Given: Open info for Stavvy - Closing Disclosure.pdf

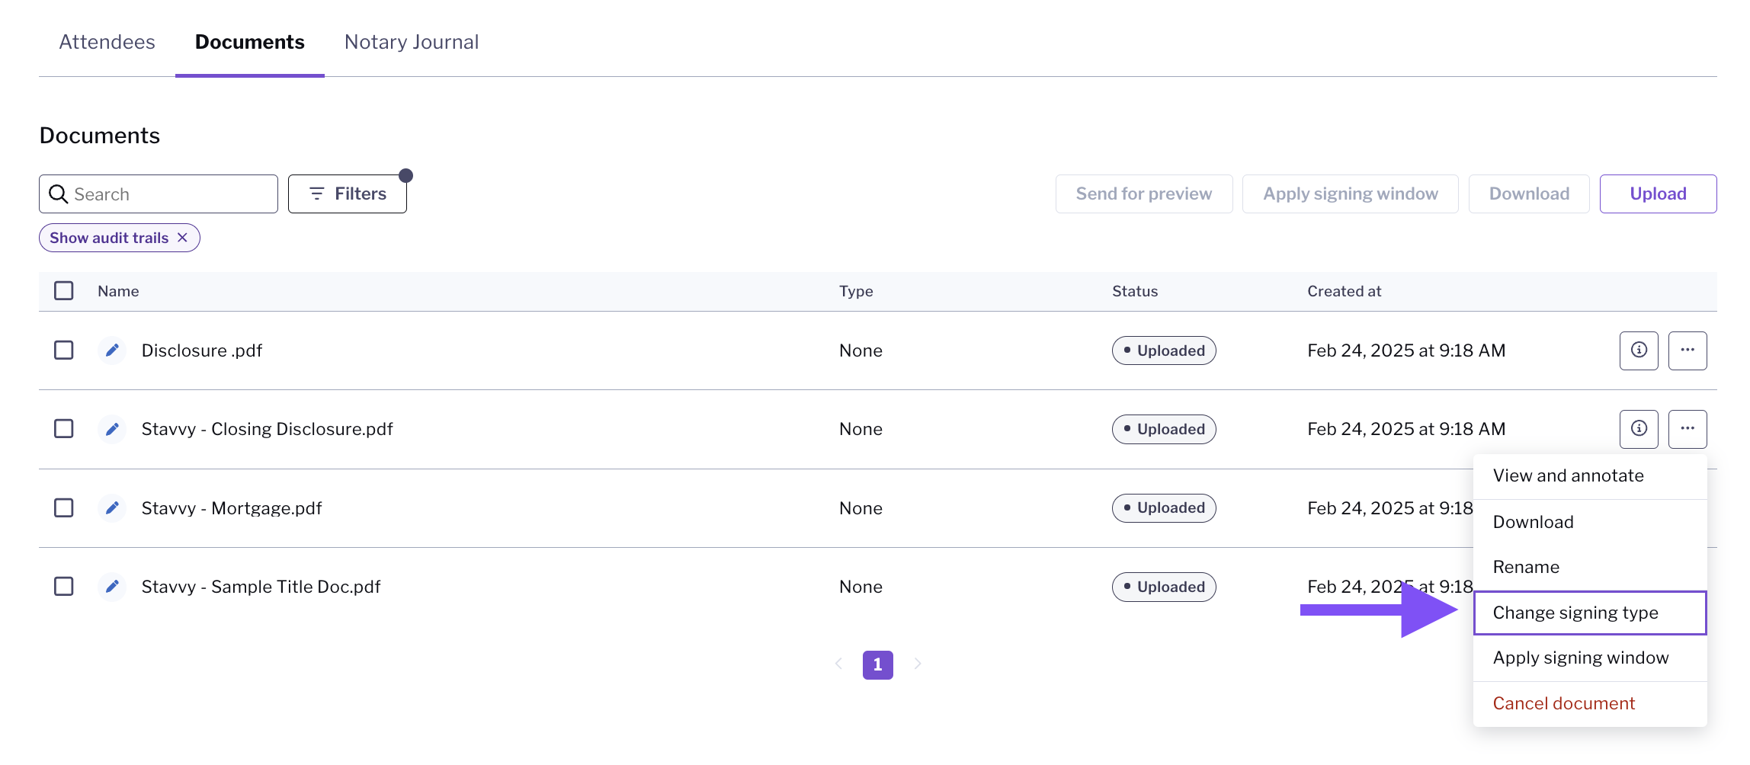Looking at the screenshot, I should (x=1639, y=429).
